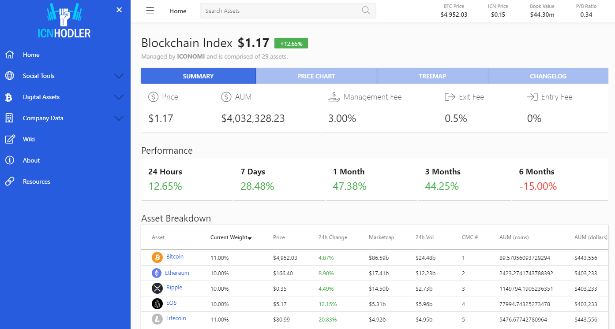This screenshot has width=615, height=329.
Task: Switch to the Price Chart tab
Action: (316, 76)
